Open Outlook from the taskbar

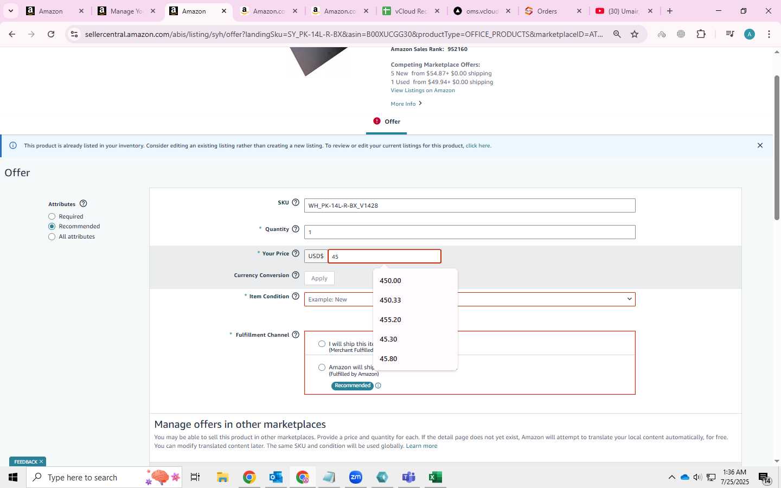[x=276, y=477]
